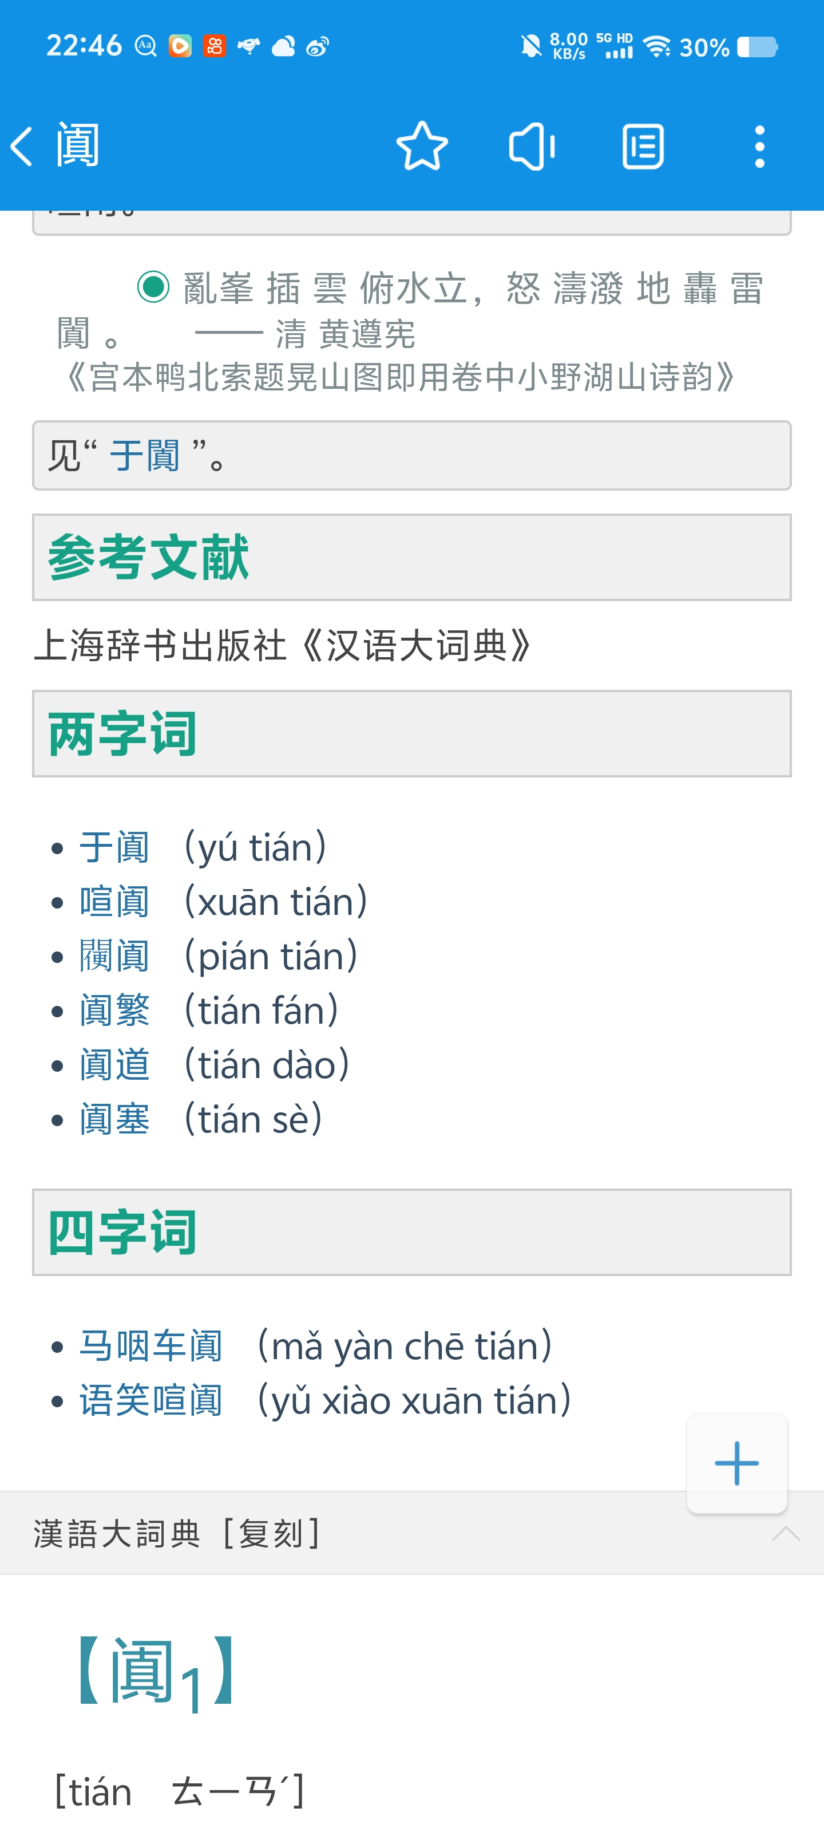Open the 阗道 word entry
This screenshot has width=824, height=1832.
click(x=114, y=1065)
